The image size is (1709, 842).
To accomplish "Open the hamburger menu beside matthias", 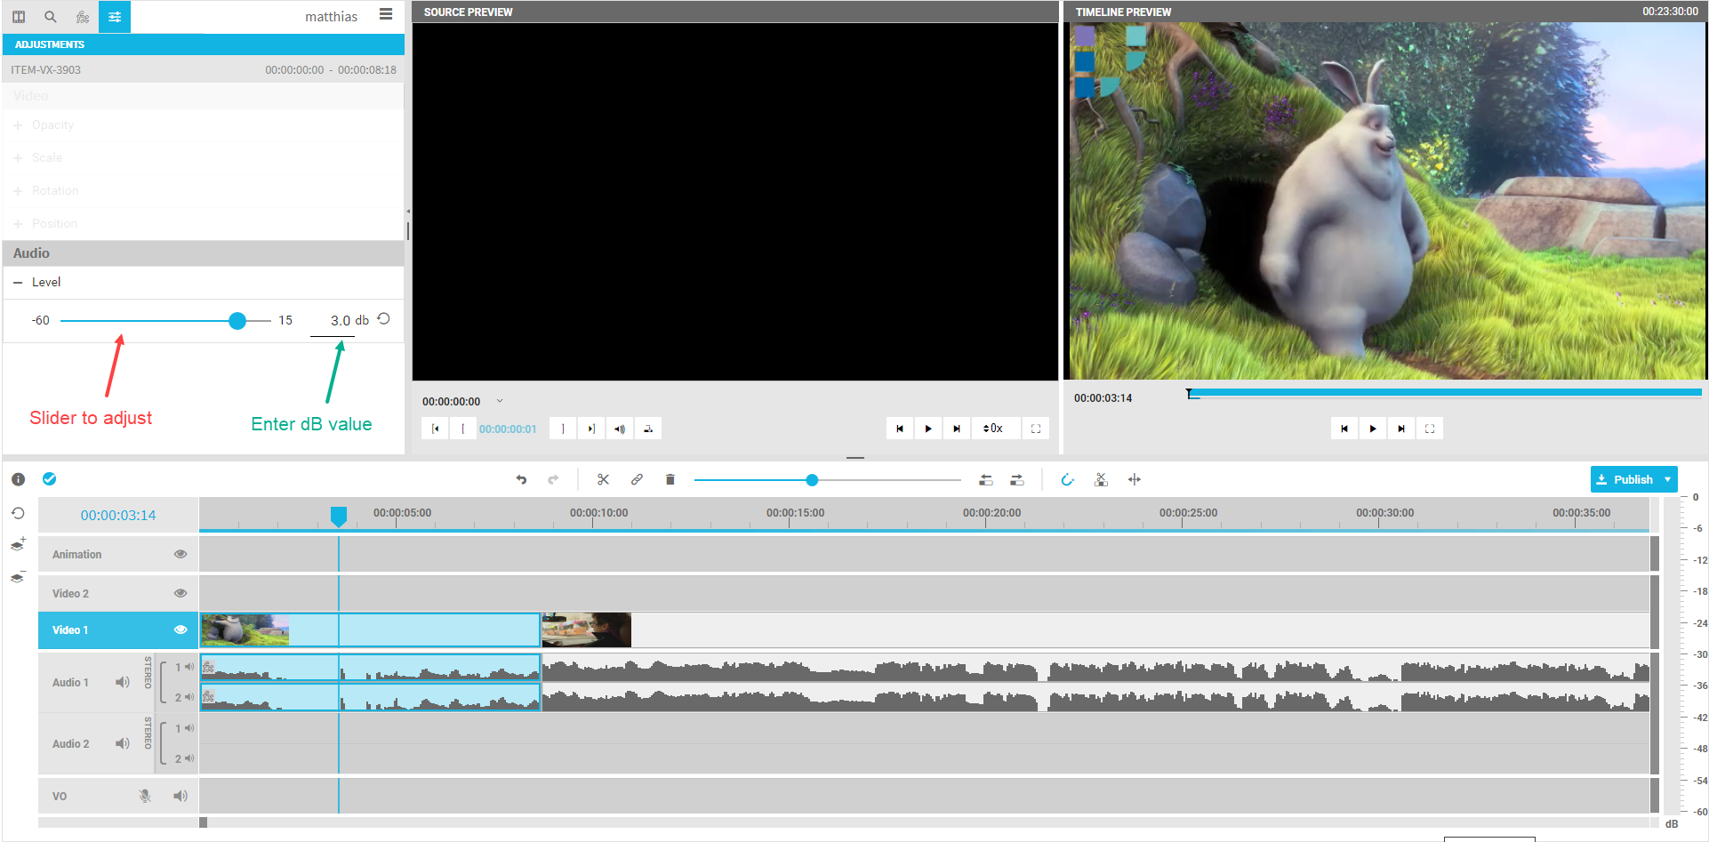I will pyautogui.click(x=386, y=14).
